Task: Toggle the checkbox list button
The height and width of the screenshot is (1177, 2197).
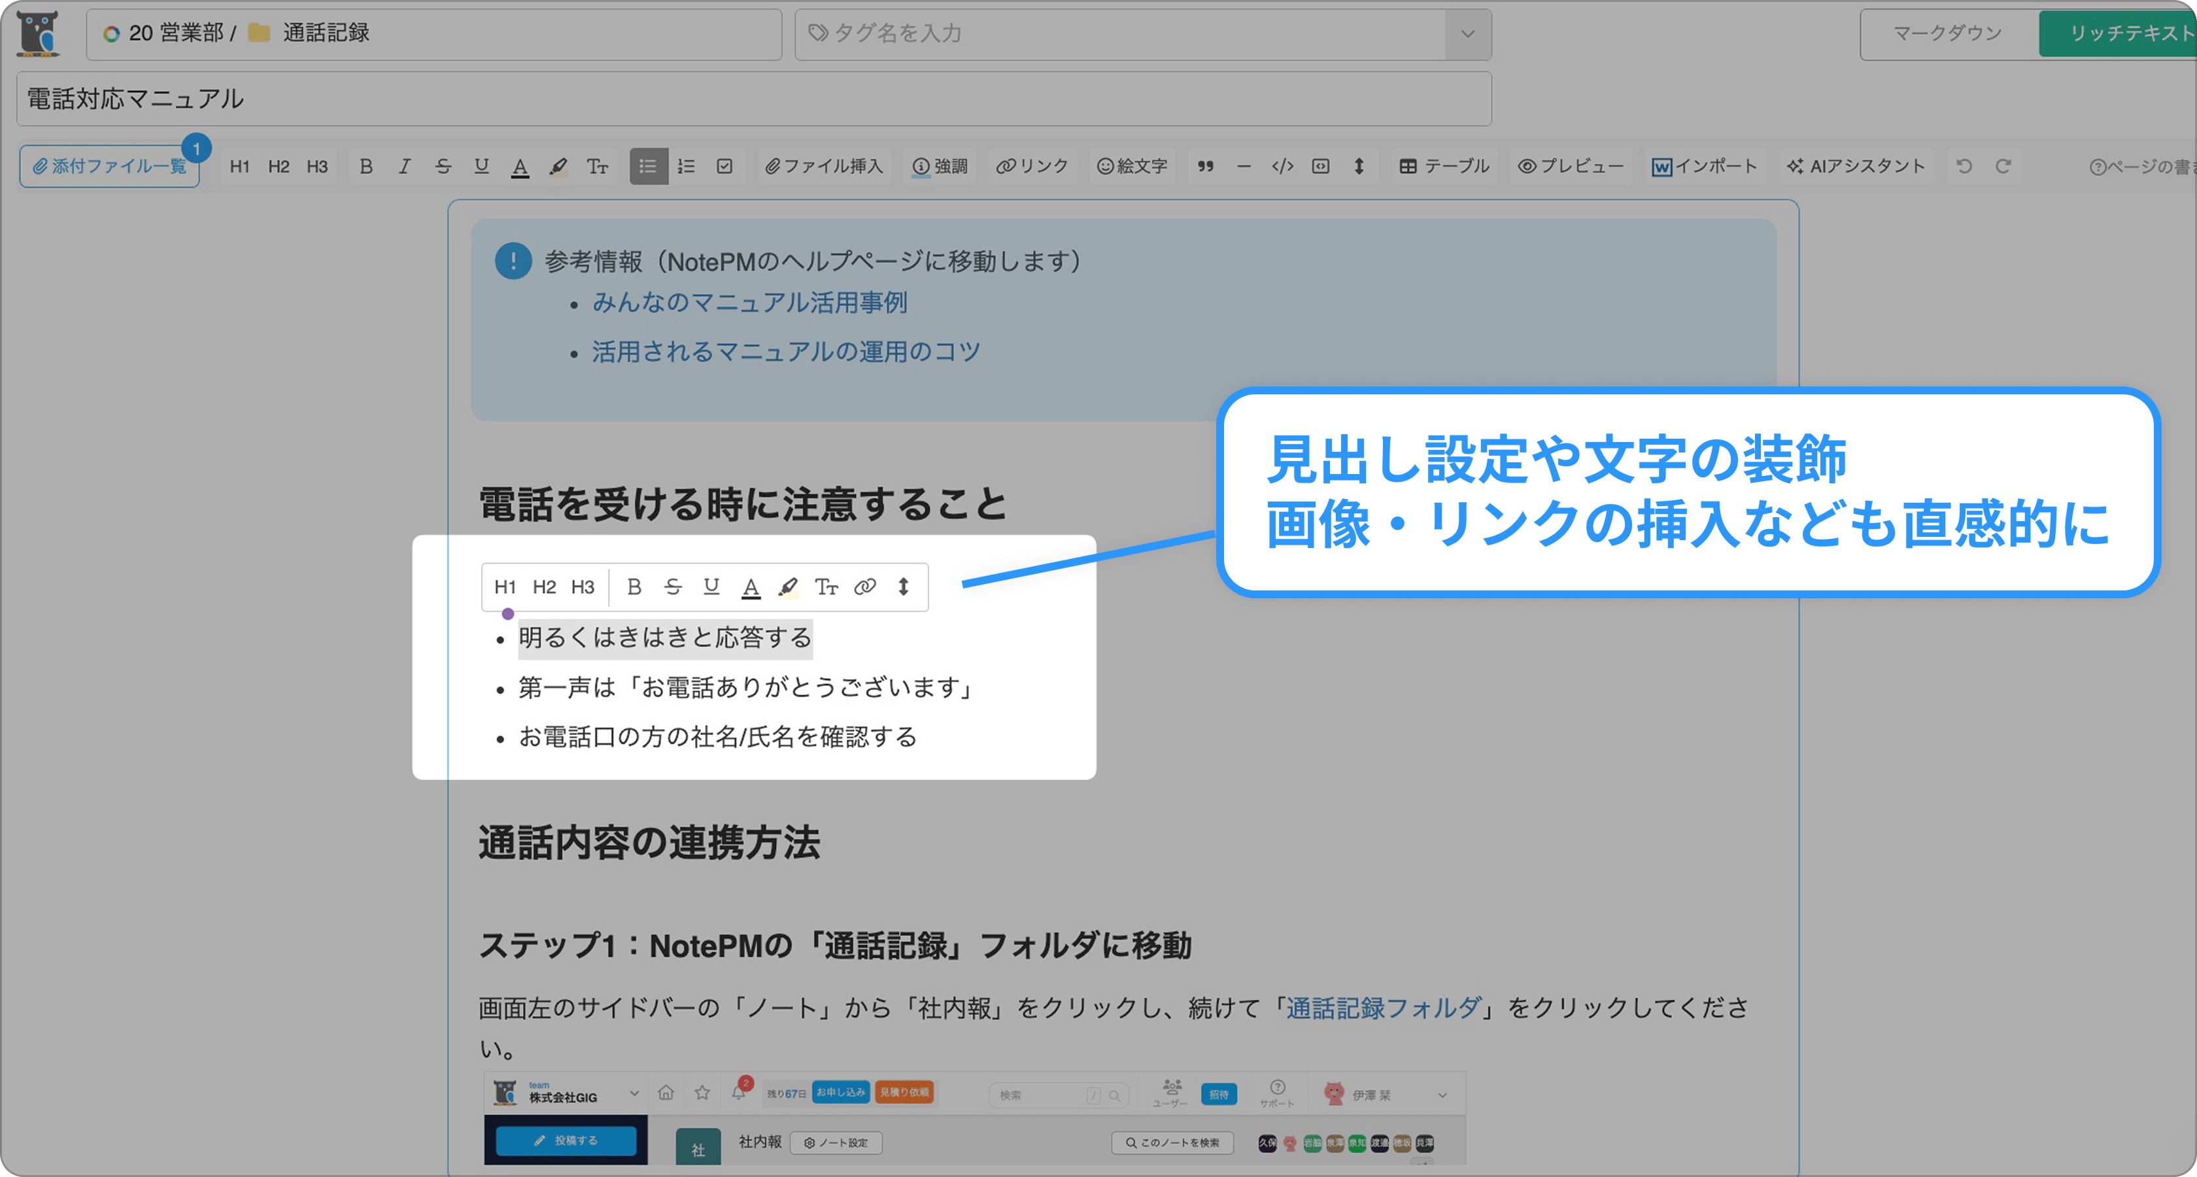Action: pos(725,166)
